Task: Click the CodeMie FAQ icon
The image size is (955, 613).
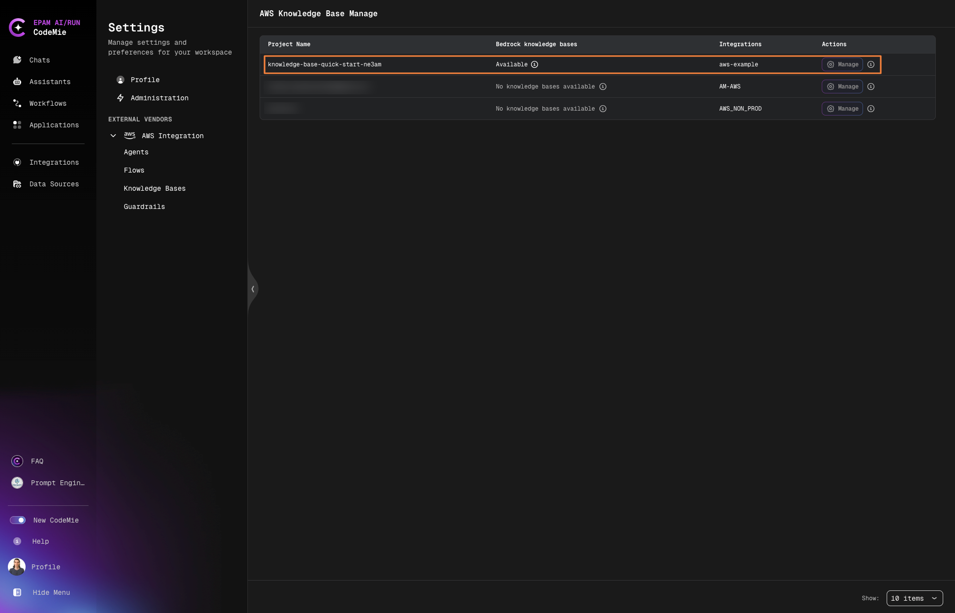Action: pos(17,461)
